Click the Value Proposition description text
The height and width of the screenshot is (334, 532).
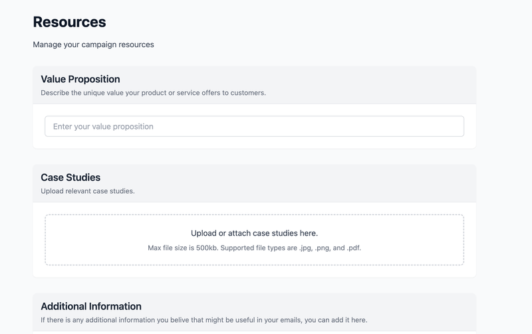(153, 92)
